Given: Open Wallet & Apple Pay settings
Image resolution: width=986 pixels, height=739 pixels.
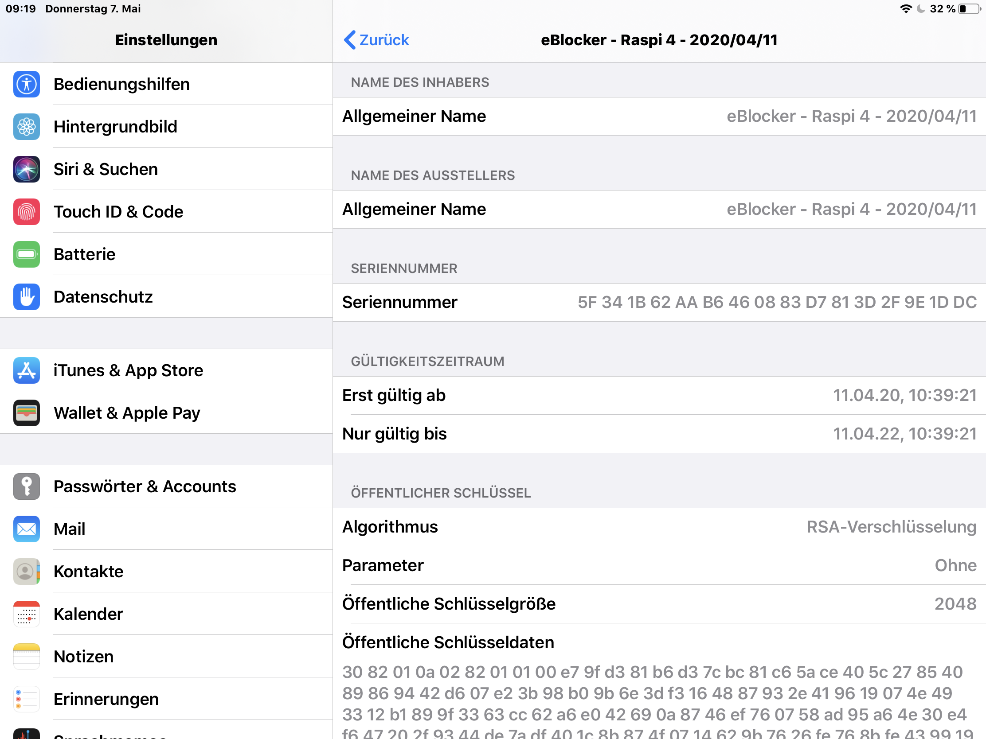Looking at the screenshot, I should (x=166, y=413).
